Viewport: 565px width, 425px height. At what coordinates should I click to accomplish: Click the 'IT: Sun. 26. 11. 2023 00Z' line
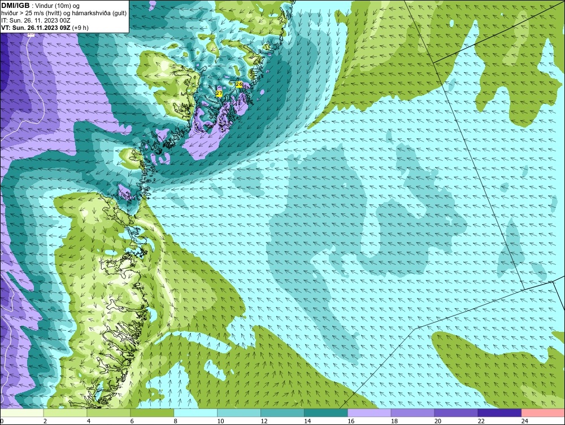pyautogui.click(x=35, y=20)
